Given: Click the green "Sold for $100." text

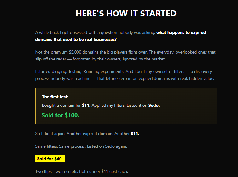Looking at the screenshot, I should (x=60, y=115).
